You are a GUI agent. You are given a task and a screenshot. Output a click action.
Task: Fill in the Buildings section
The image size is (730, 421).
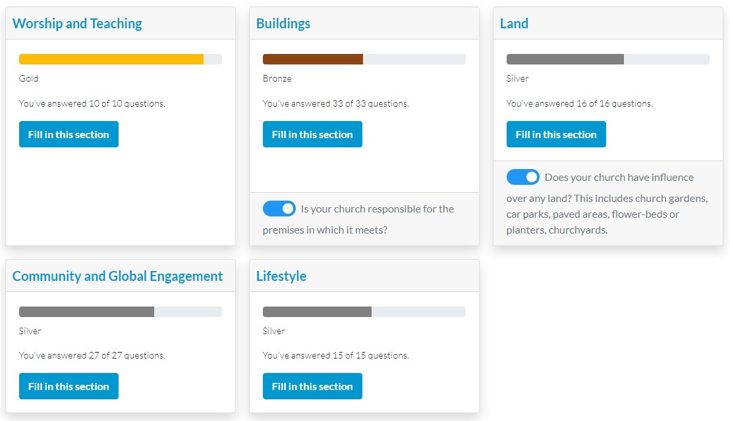tap(312, 134)
